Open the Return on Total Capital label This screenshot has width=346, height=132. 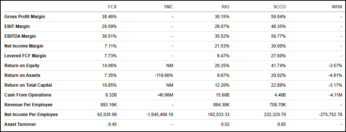[28, 85]
